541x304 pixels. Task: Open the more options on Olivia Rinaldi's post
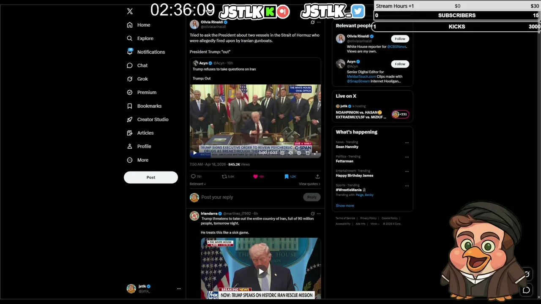319,22
